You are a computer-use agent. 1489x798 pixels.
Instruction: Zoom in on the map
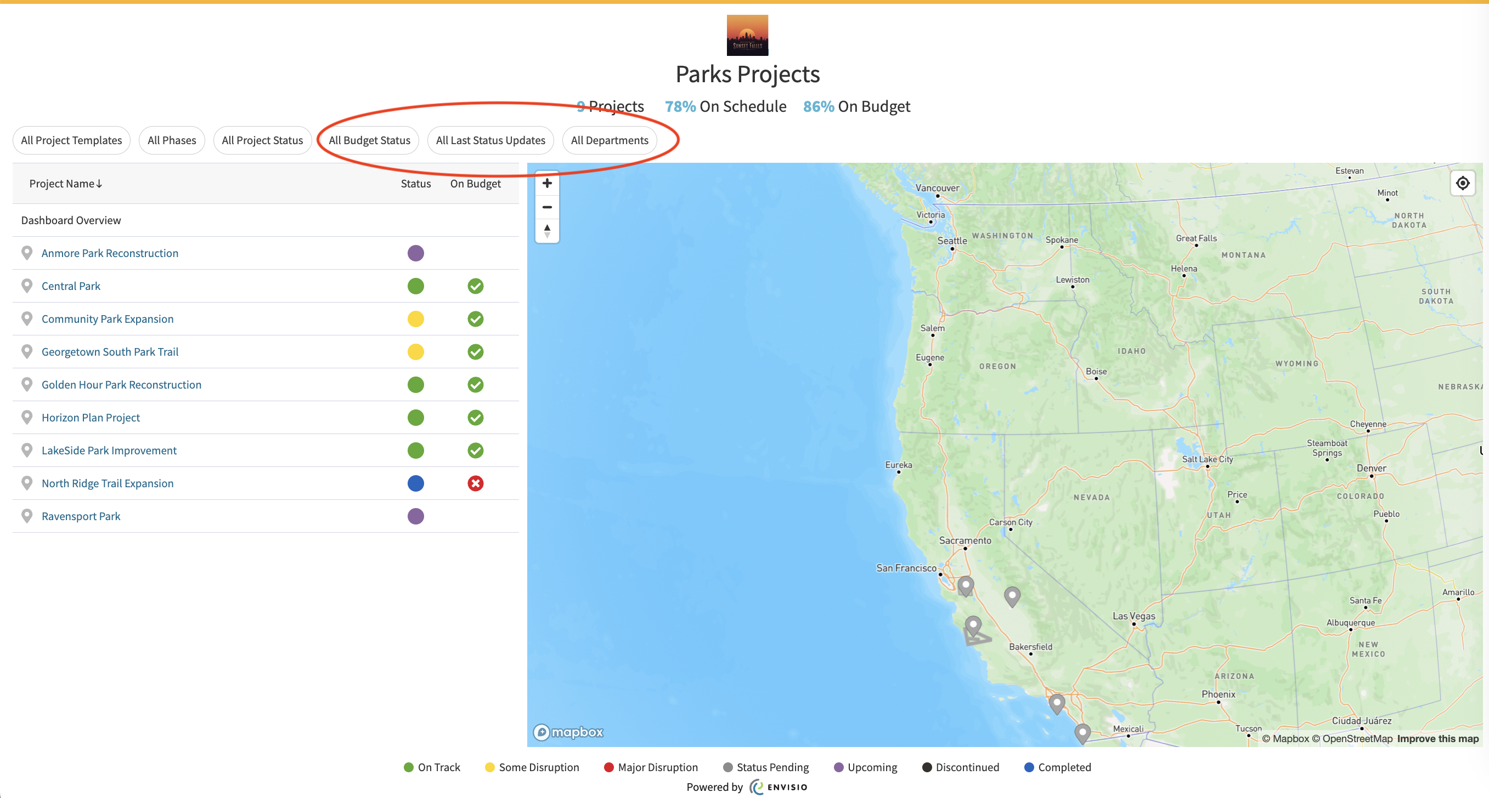(547, 184)
